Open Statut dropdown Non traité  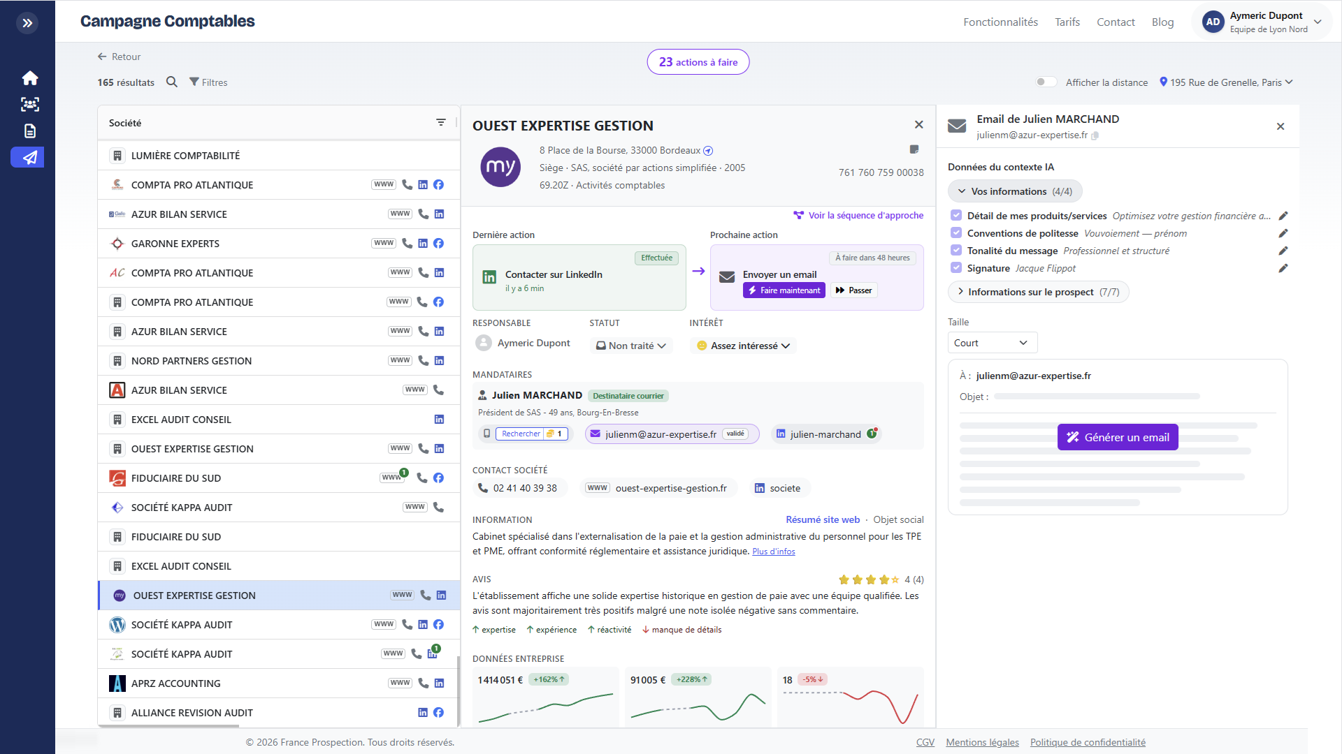pyautogui.click(x=631, y=346)
